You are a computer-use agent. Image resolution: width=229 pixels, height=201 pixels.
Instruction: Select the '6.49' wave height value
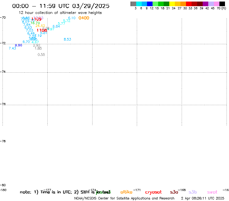pyautogui.click(x=31, y=33)
